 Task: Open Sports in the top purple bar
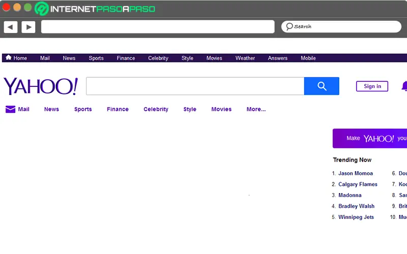pos(96,58)
